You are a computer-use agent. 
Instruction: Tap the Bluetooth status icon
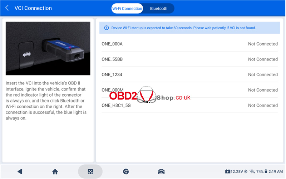(246, 172)
